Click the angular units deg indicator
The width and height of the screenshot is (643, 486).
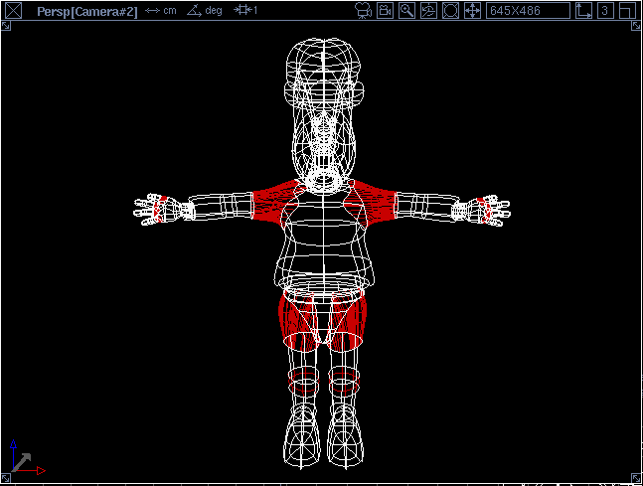pyautogui.click(x=205, y=10)
